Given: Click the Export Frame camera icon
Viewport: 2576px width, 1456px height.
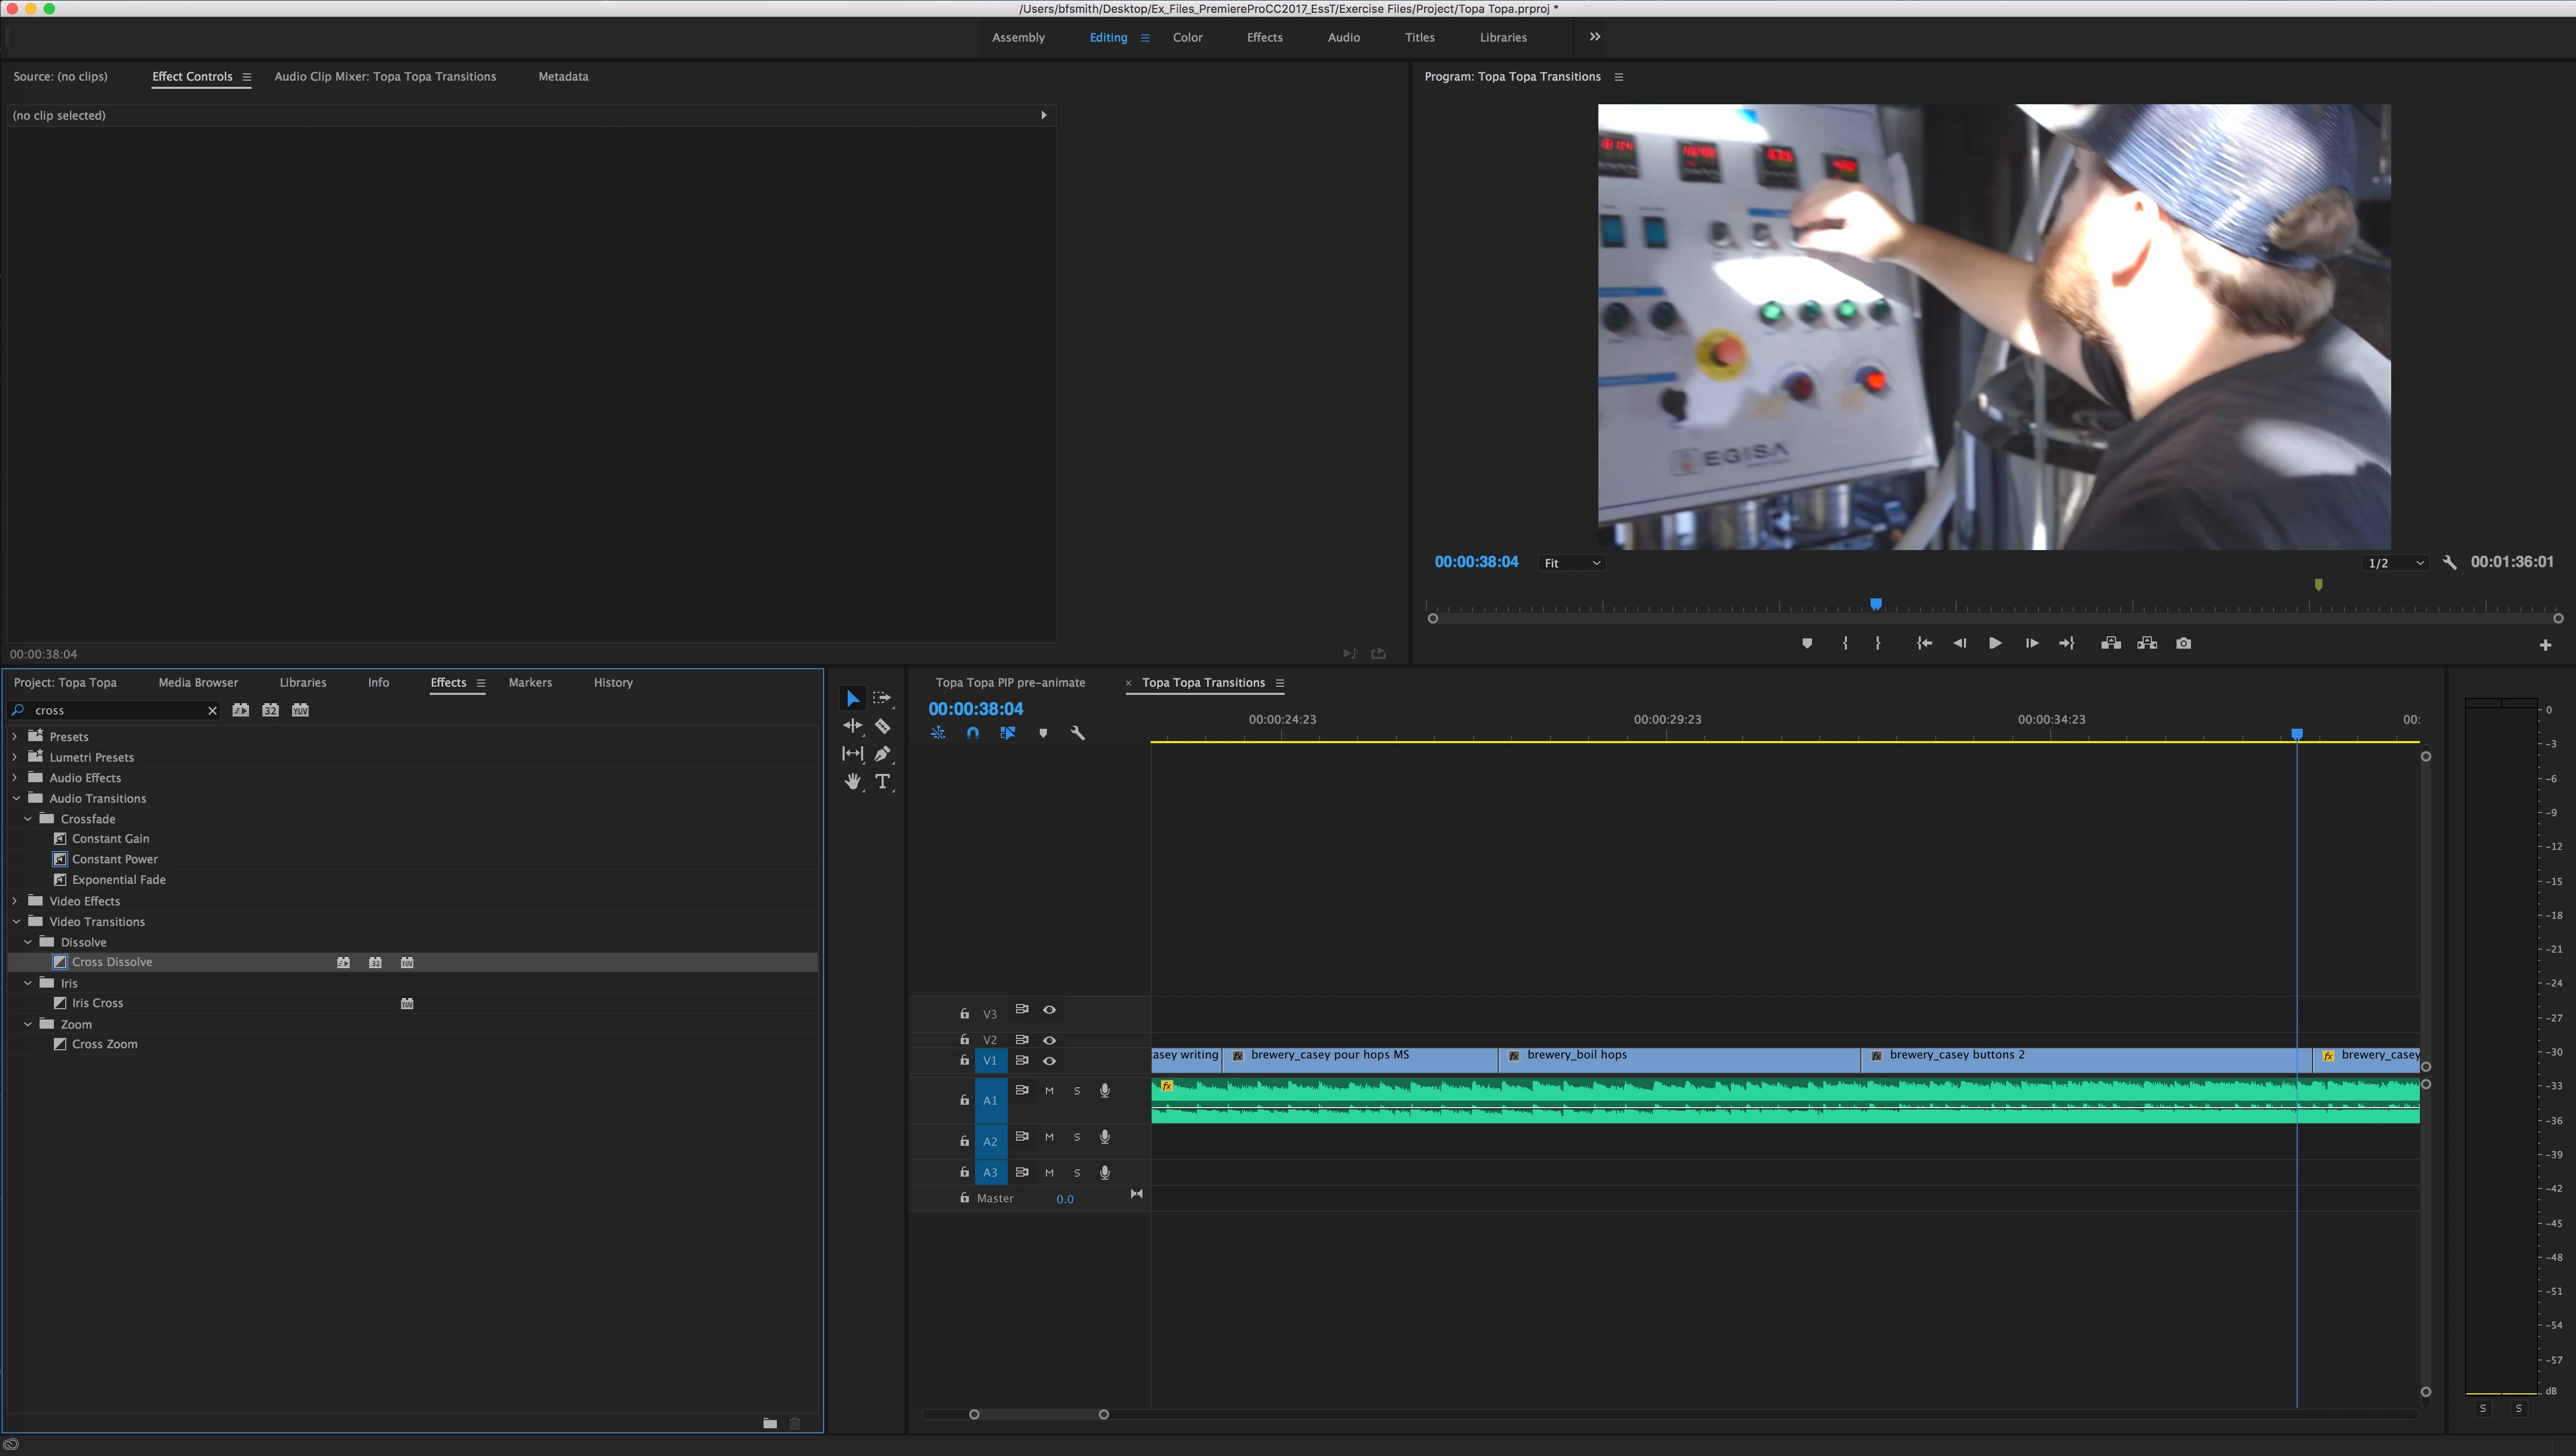Looking at the screenshot, I should click(2183, 643).
